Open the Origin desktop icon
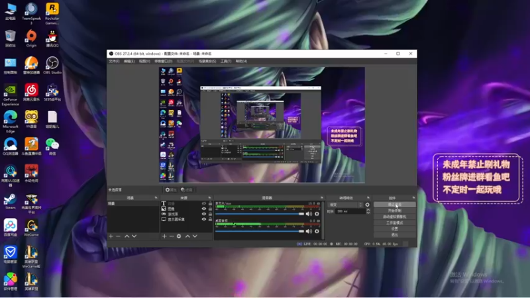Image resolution: width=530 pixels, height=298 pixels. (31, 38)
